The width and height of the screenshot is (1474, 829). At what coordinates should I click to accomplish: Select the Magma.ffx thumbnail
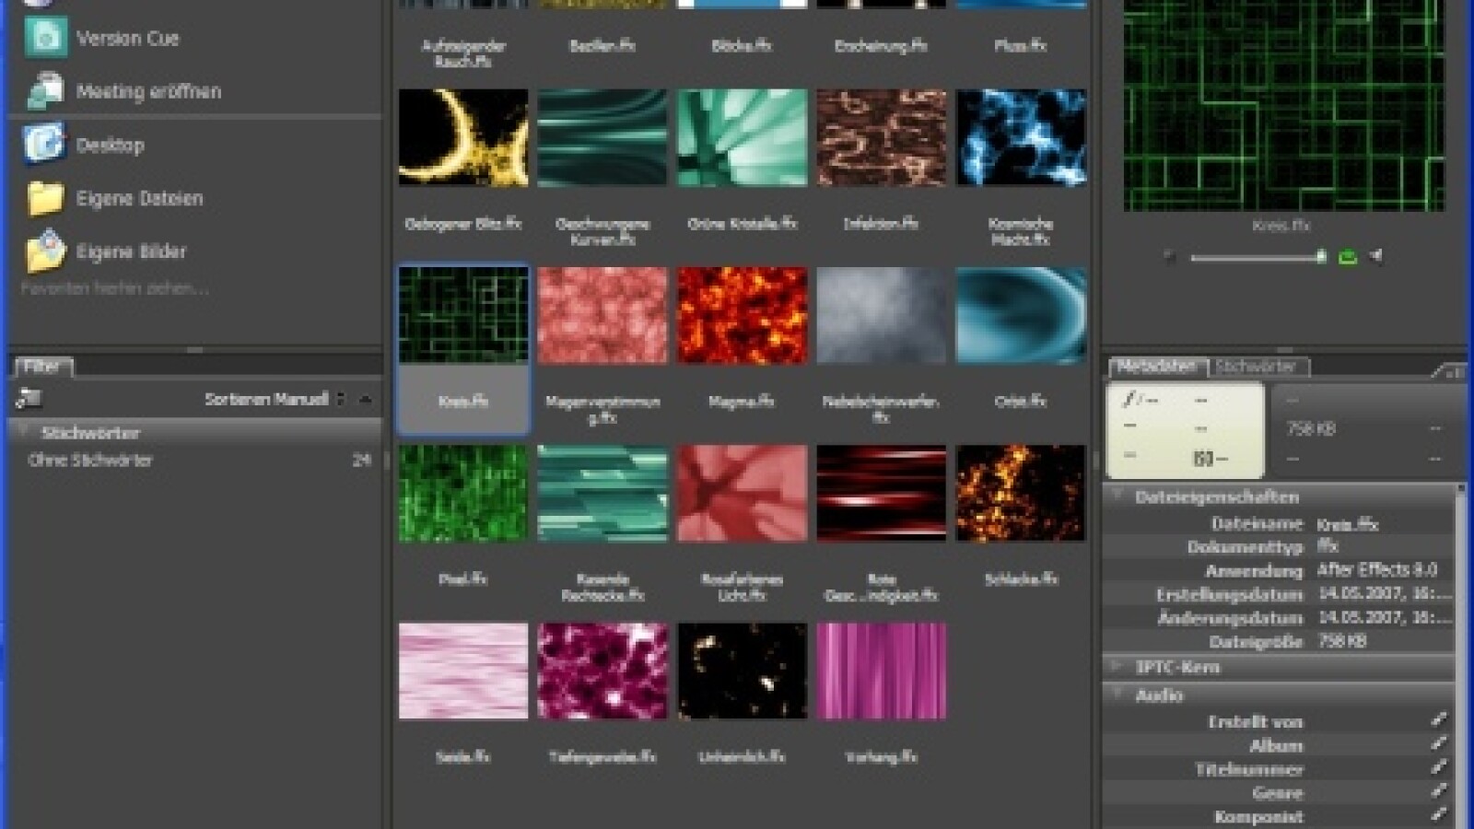[x=742, y=313]
